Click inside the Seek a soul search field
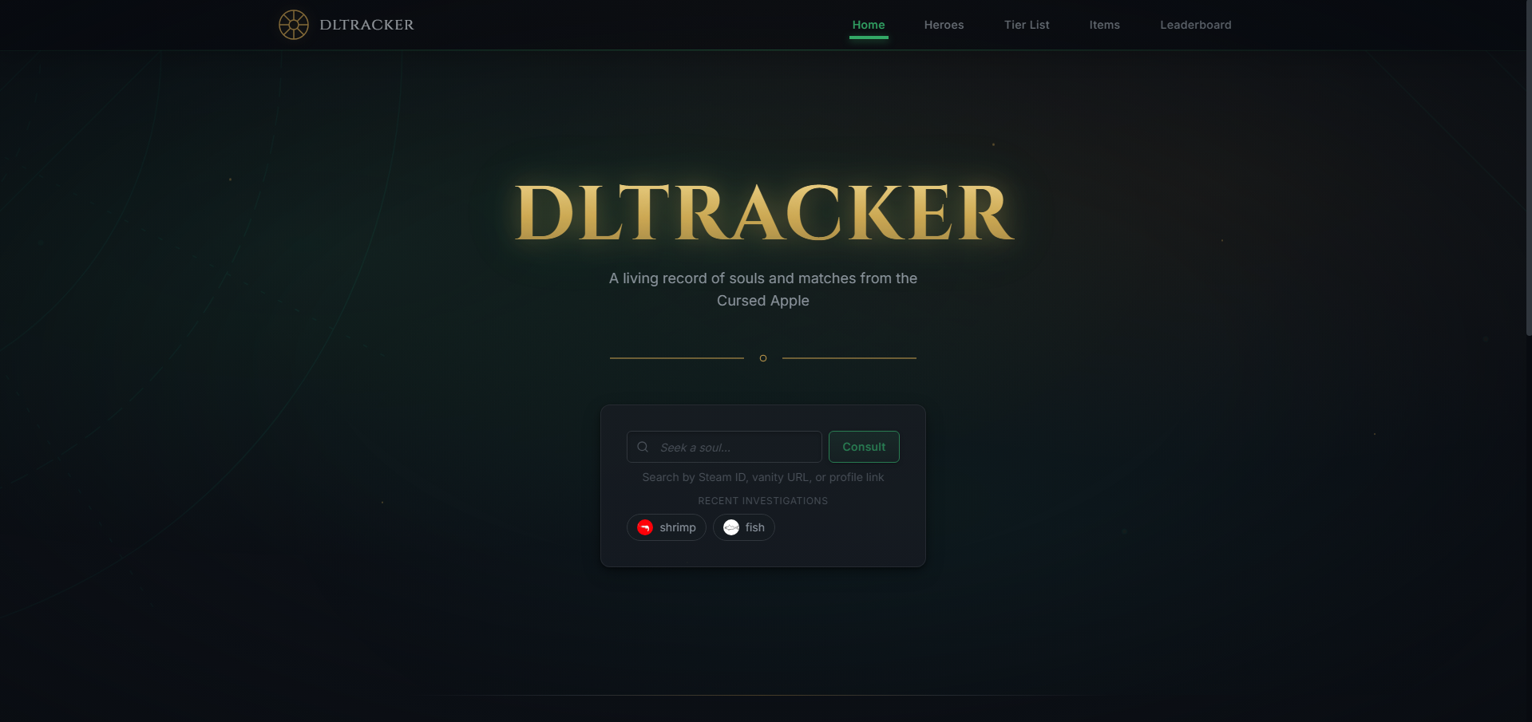Image resolution: width=1532 pixels, height=722 pixels. click(723, 447)
